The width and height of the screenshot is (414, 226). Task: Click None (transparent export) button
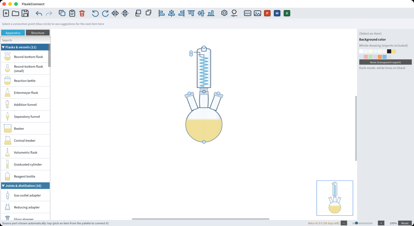(385, 62)
